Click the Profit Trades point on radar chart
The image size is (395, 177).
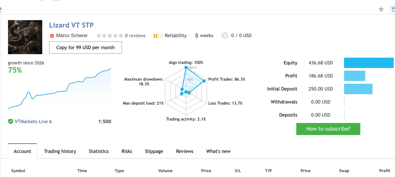tap(204, 81)
